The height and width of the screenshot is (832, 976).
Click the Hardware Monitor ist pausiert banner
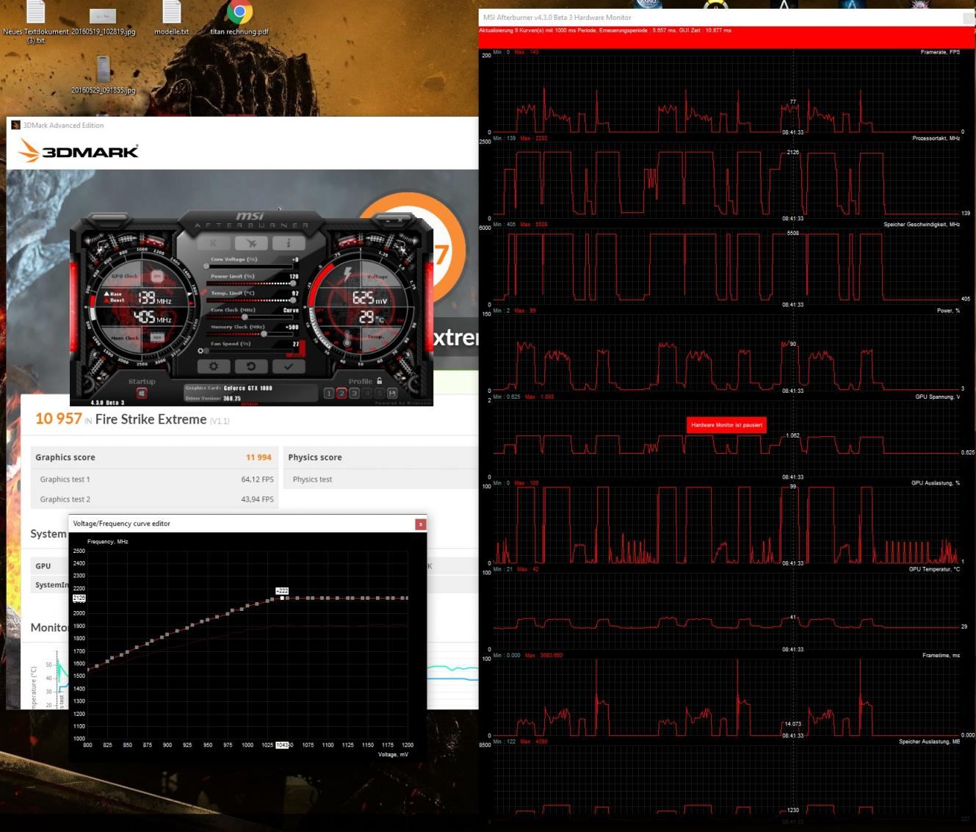click(727, 425)
